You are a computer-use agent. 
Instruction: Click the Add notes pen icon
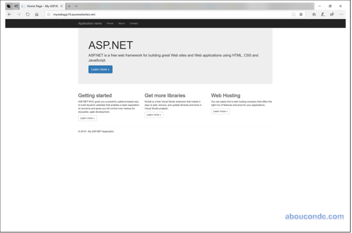pyautogui.click(x=323, y=14)
